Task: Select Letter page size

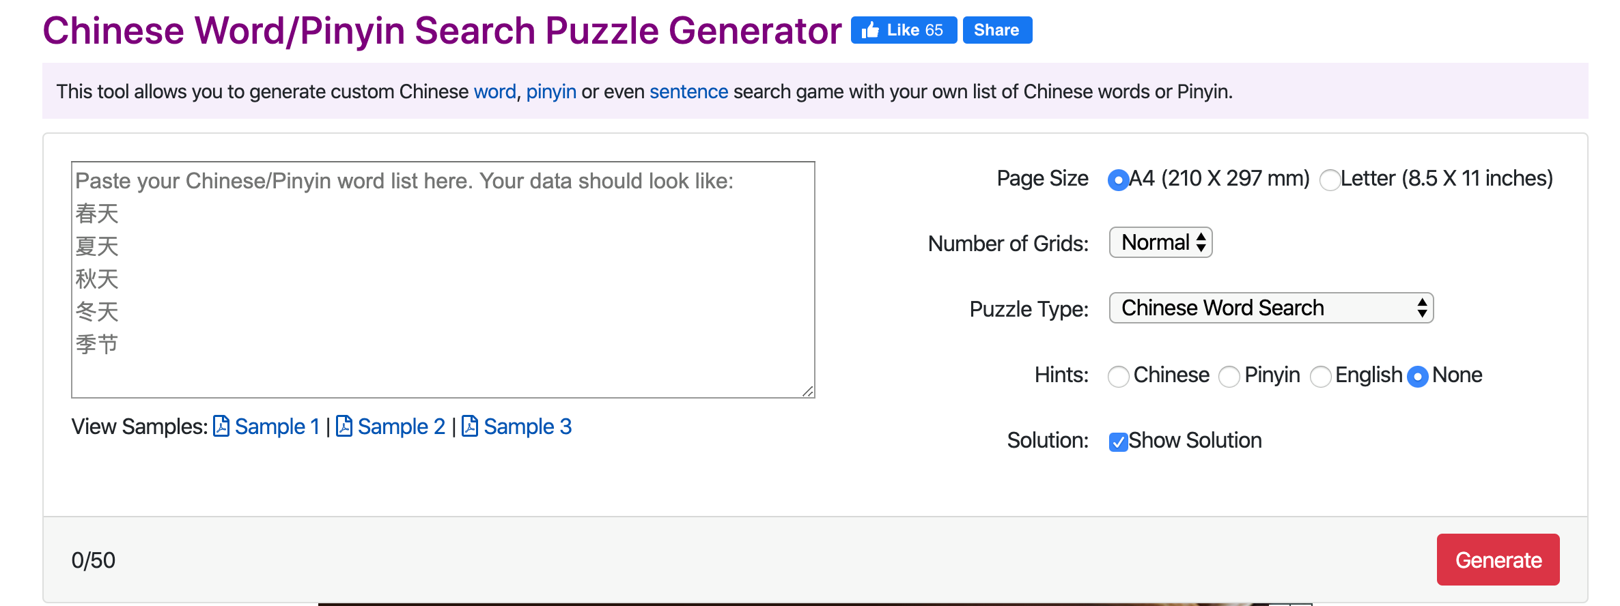Action: coord(1329,180)
